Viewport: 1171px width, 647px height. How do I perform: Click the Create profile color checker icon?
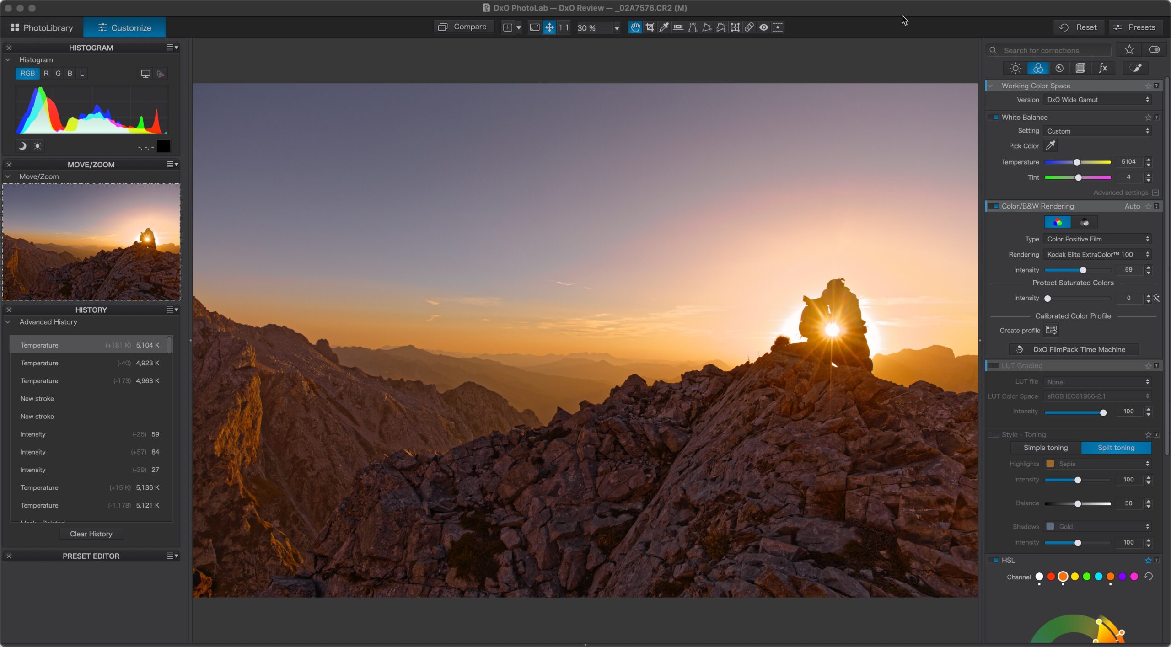coord(1051,330)
